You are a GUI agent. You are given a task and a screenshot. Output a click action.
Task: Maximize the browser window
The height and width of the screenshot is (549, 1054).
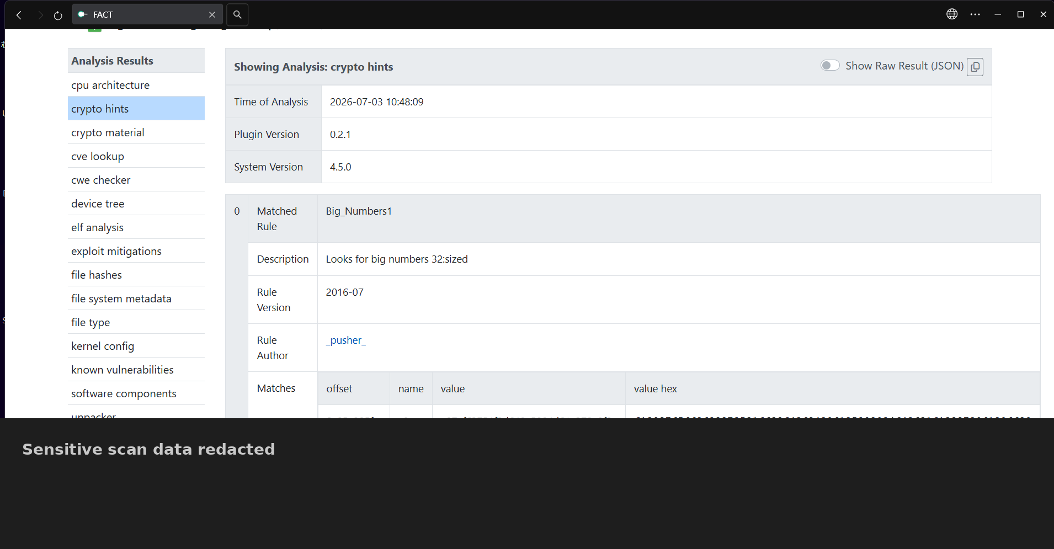click(x=1020, y=14)
